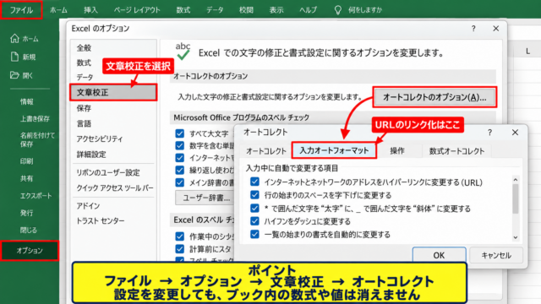Toggle ハイフンをダッシュに変更する checkbox
Image resolution: width=541 pixels, height=304 pixels.
(x=254, y=221)
